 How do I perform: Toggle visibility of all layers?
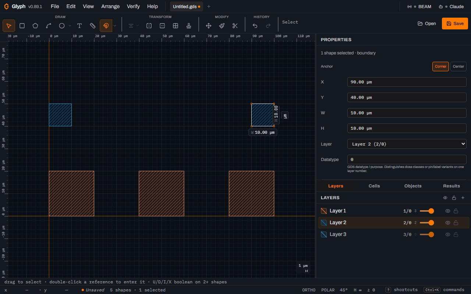pyautogui.click(x=445, y=198)
